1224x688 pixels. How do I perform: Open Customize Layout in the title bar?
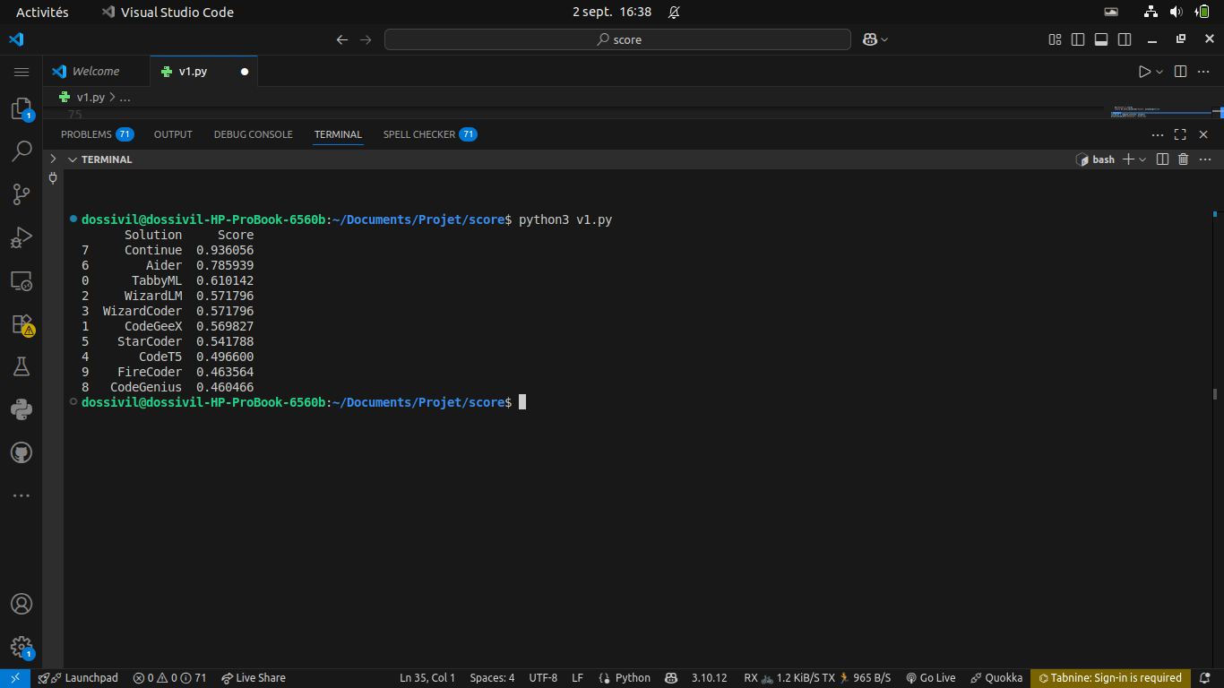pyautogui.click(x=1056, y=39)
